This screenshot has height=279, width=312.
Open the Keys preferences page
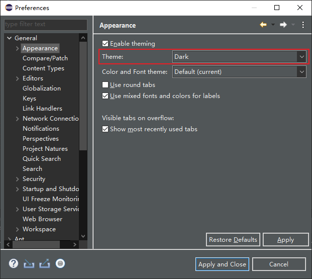(x=29, y=99)
